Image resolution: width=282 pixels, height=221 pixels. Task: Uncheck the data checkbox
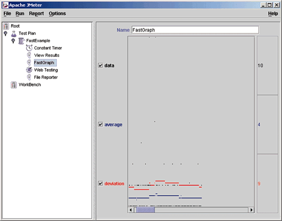point(100,66)
